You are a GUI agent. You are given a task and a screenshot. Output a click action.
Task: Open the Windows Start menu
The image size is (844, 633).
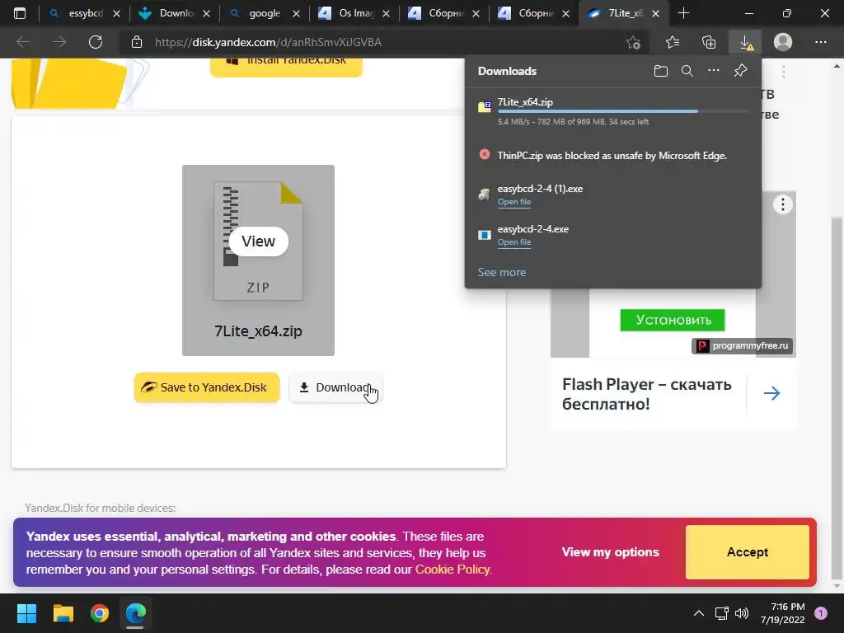point(26,613)
